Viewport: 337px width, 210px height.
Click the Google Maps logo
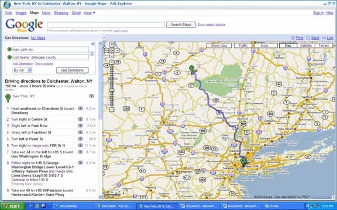point(24,25)
